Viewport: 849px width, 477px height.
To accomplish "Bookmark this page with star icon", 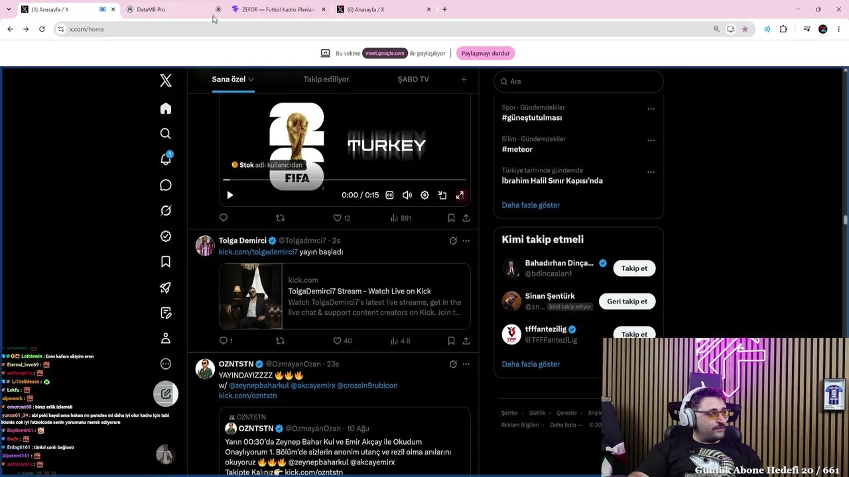I will 745,29.
